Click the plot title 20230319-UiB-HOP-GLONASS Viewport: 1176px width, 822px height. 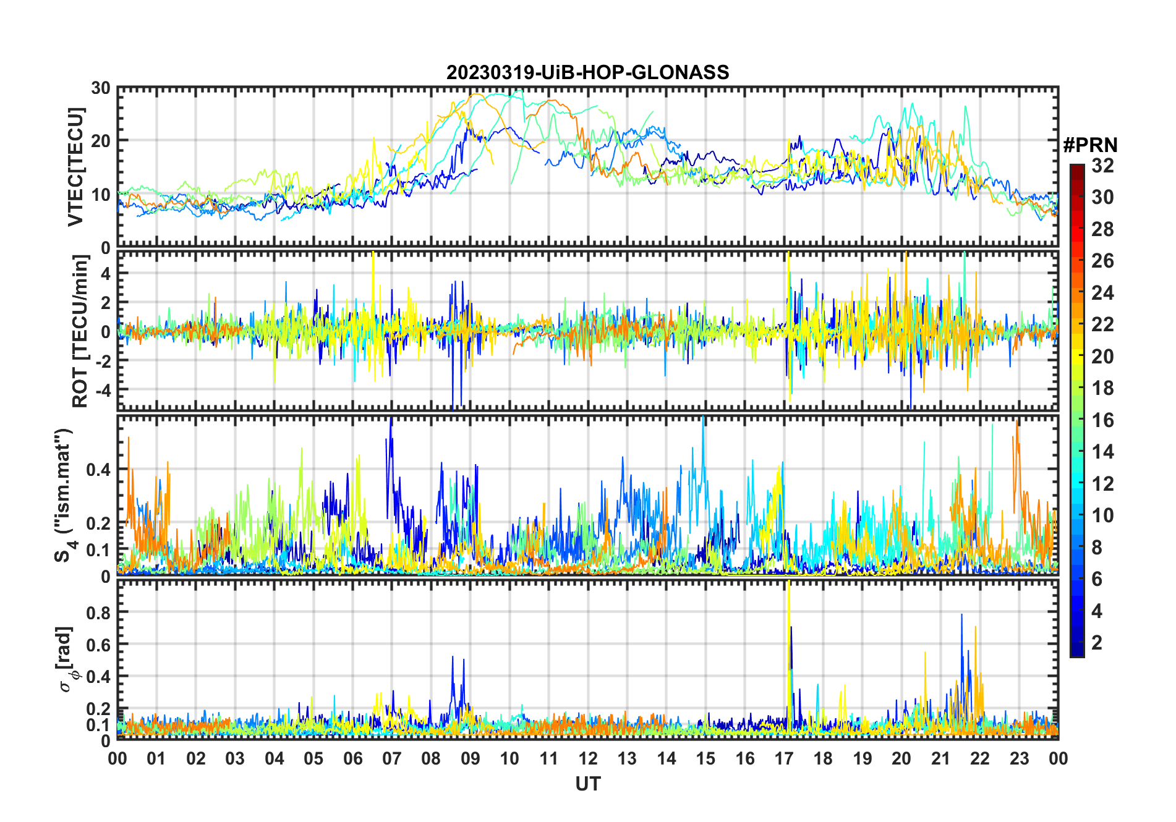point(587,73)
